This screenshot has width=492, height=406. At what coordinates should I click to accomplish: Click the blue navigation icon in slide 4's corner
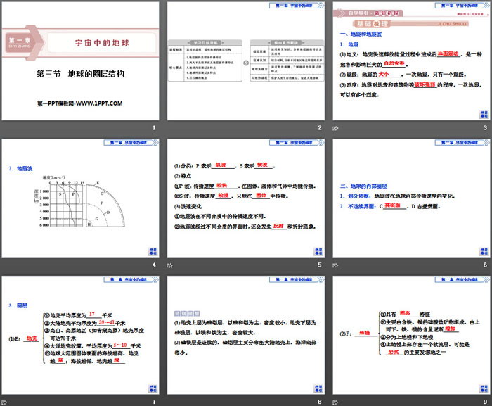coord(153,252)
